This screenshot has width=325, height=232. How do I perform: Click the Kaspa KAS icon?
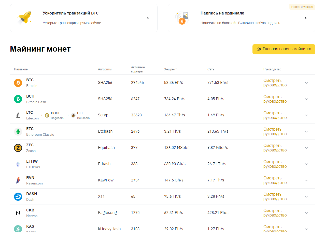[18, 229]
